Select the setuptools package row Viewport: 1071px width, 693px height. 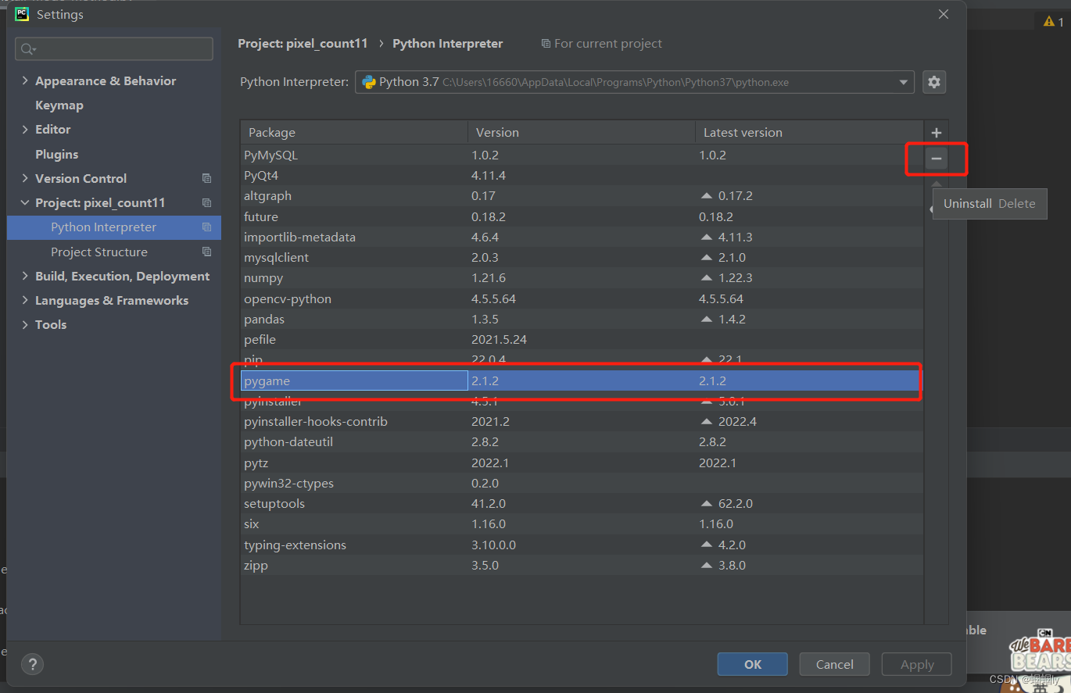tap(582, 503)
